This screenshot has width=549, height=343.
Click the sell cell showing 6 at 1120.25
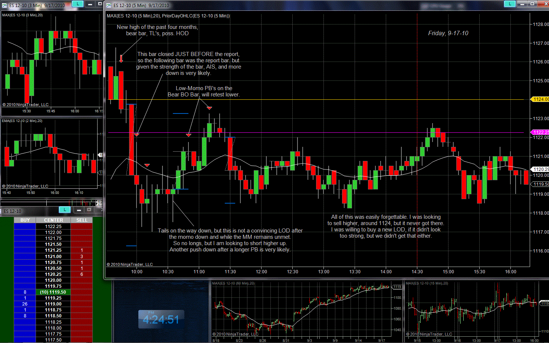tap(82, 274)
